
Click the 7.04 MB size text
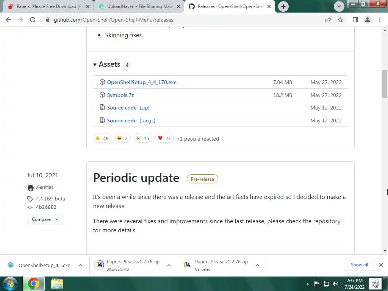pyautogui.click(x=283, y=82)
